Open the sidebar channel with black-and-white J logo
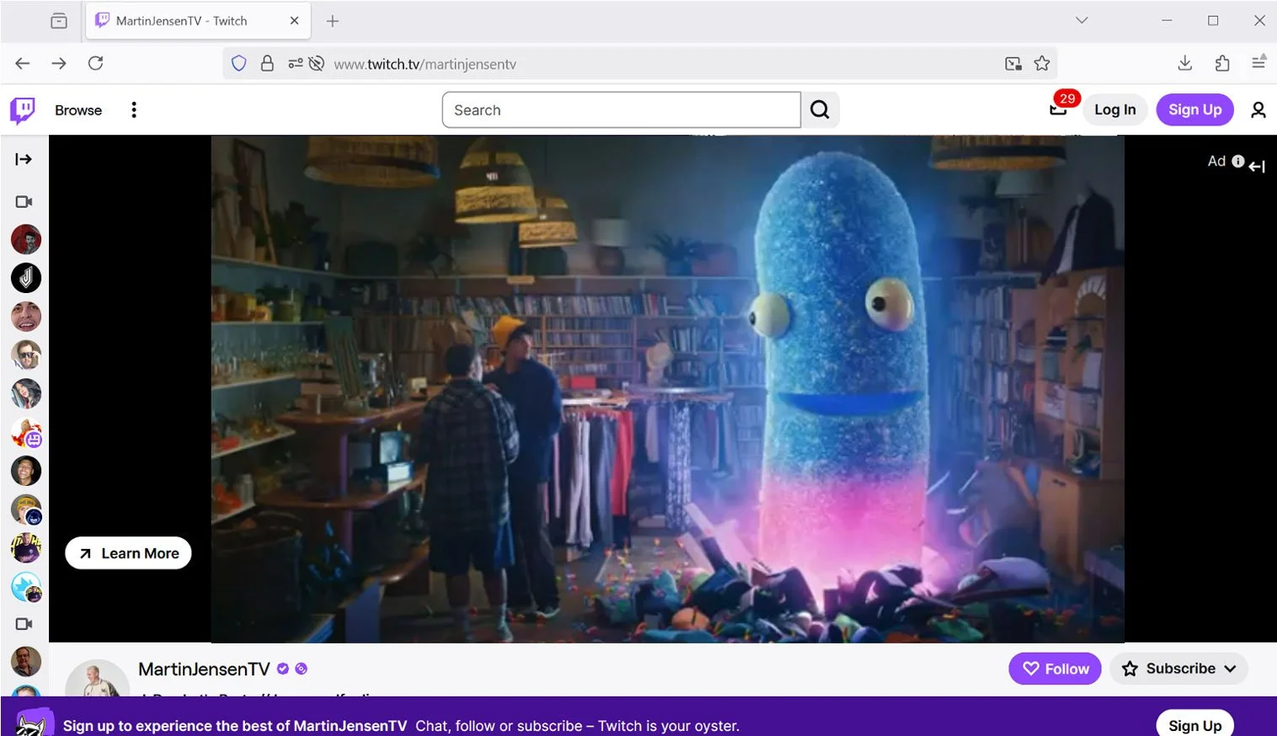Image resolution: width=1277 pixels, height=736 pixels. [26, 278]
